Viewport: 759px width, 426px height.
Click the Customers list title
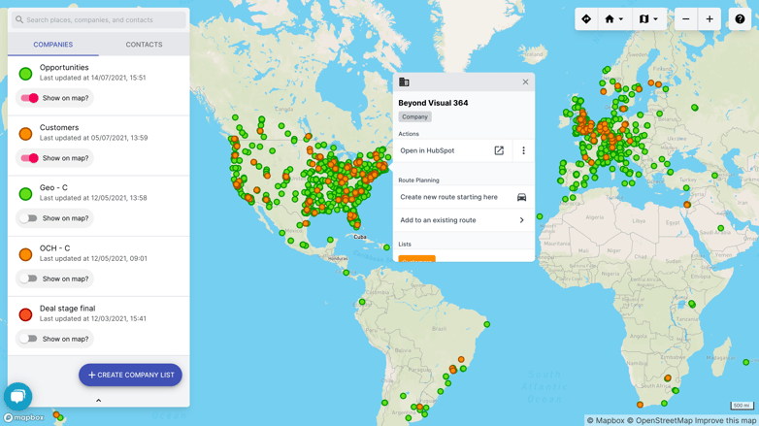click(59, 127)
